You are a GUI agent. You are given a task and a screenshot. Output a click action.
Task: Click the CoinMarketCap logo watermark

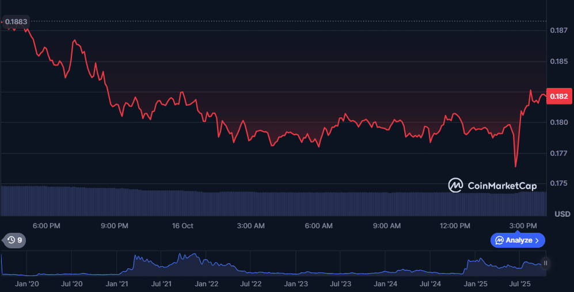492,185
